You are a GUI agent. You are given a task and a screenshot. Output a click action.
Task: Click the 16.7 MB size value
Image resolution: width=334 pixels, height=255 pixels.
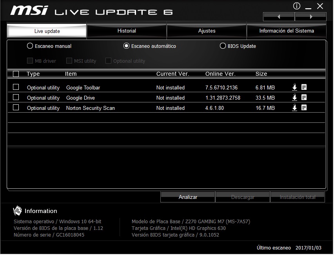click(x=265, y=108)
